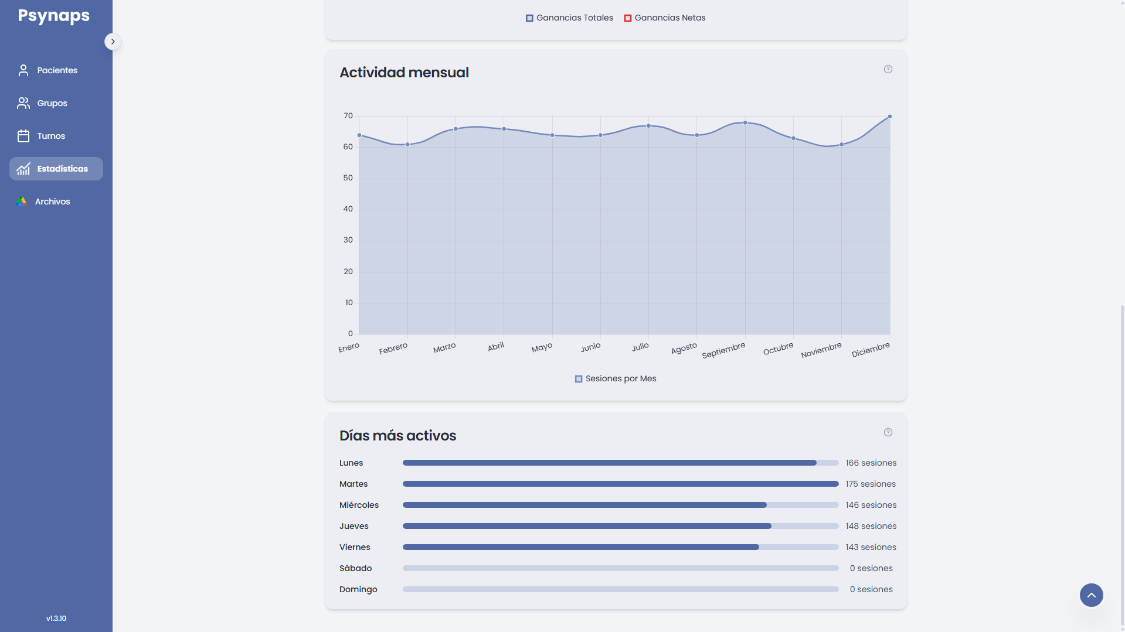Click the empty Domingo progress bar
This screenshot has width=1125, height=632.
(621, 589)
